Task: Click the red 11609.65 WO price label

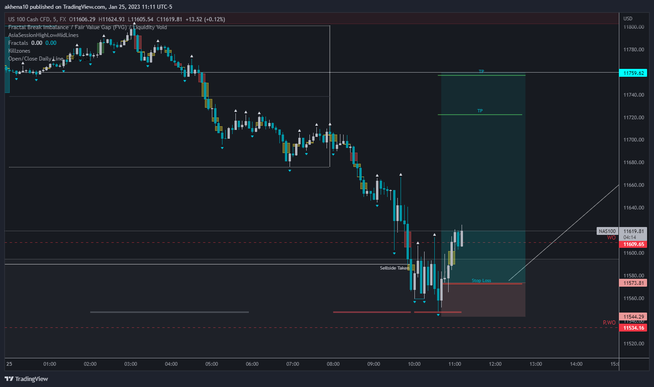Action: coord(633,244)
